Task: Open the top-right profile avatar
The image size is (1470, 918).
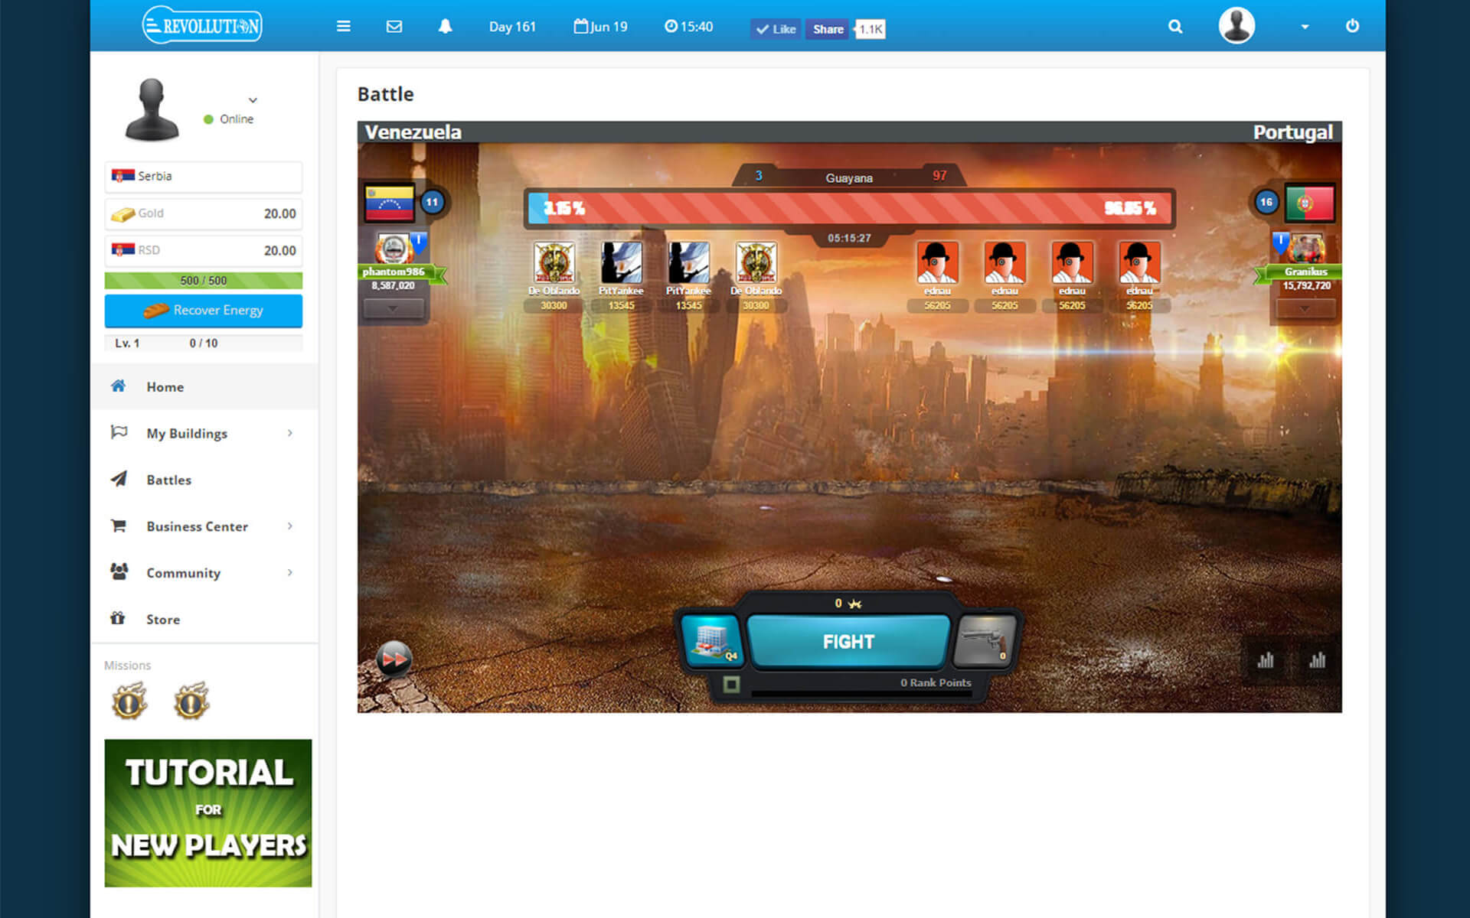Action: pyautogui.click(x=1236, y=26)
